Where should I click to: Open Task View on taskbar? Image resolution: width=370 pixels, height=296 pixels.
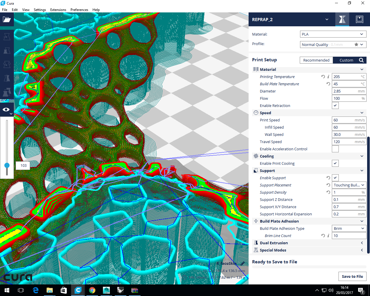pyautogui.click(x=21, y=290)
